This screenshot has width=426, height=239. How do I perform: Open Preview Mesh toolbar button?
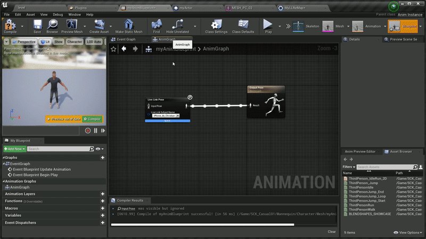click(72, 26)
